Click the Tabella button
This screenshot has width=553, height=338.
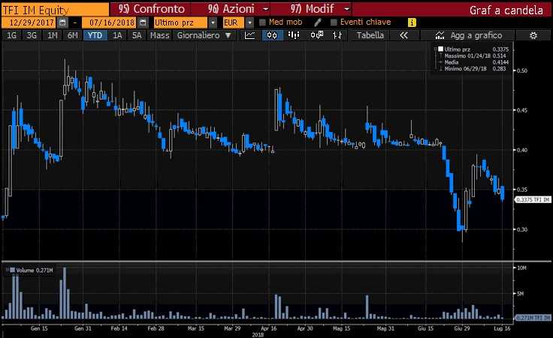point(370,35)
